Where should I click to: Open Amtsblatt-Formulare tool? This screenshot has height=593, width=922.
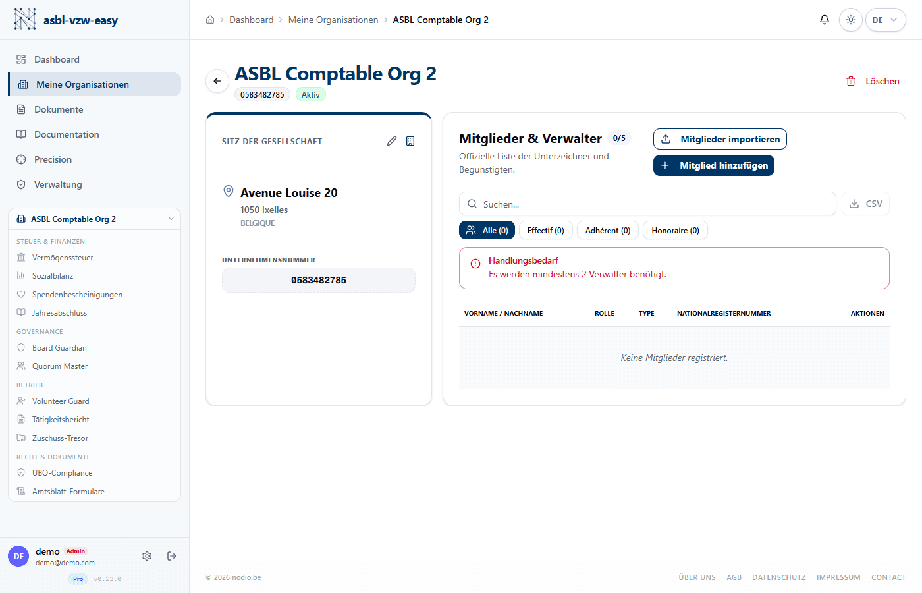[x=94, y=492]
